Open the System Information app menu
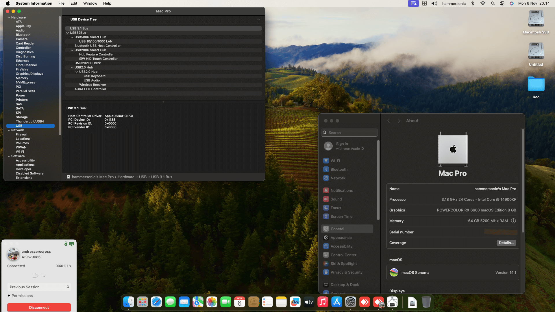 34,3
